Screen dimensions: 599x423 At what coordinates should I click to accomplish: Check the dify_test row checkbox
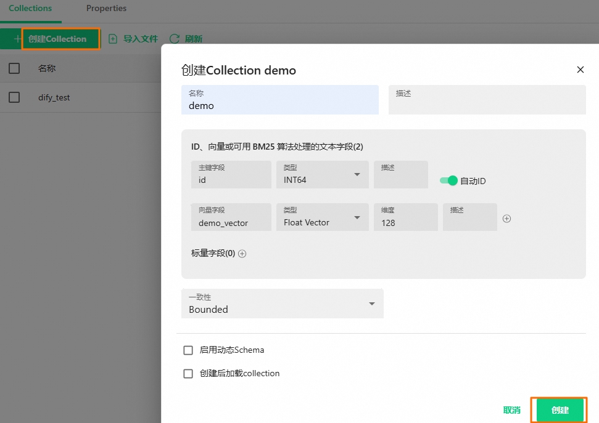(x=14, y=97)
